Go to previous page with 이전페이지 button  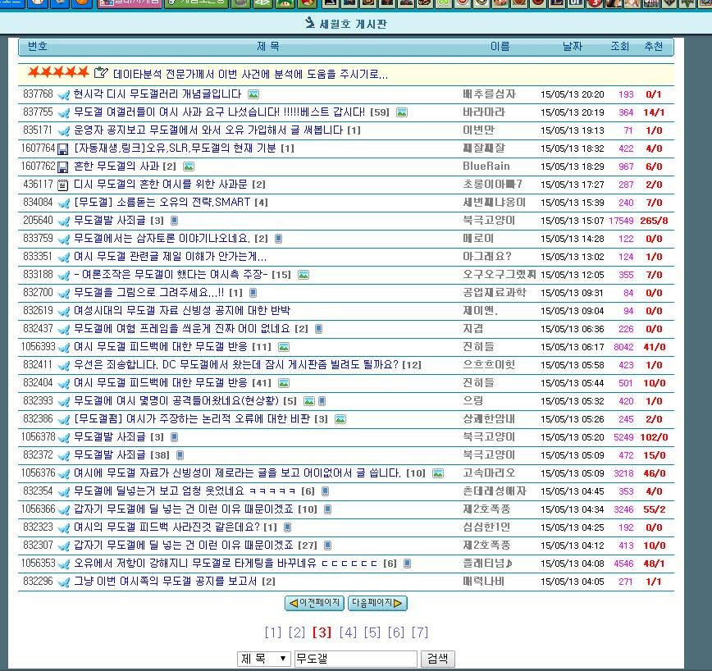pyautogui.click(x=314, y=603)
